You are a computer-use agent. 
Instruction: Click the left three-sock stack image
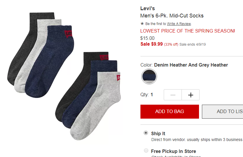[x=41, y=55]
